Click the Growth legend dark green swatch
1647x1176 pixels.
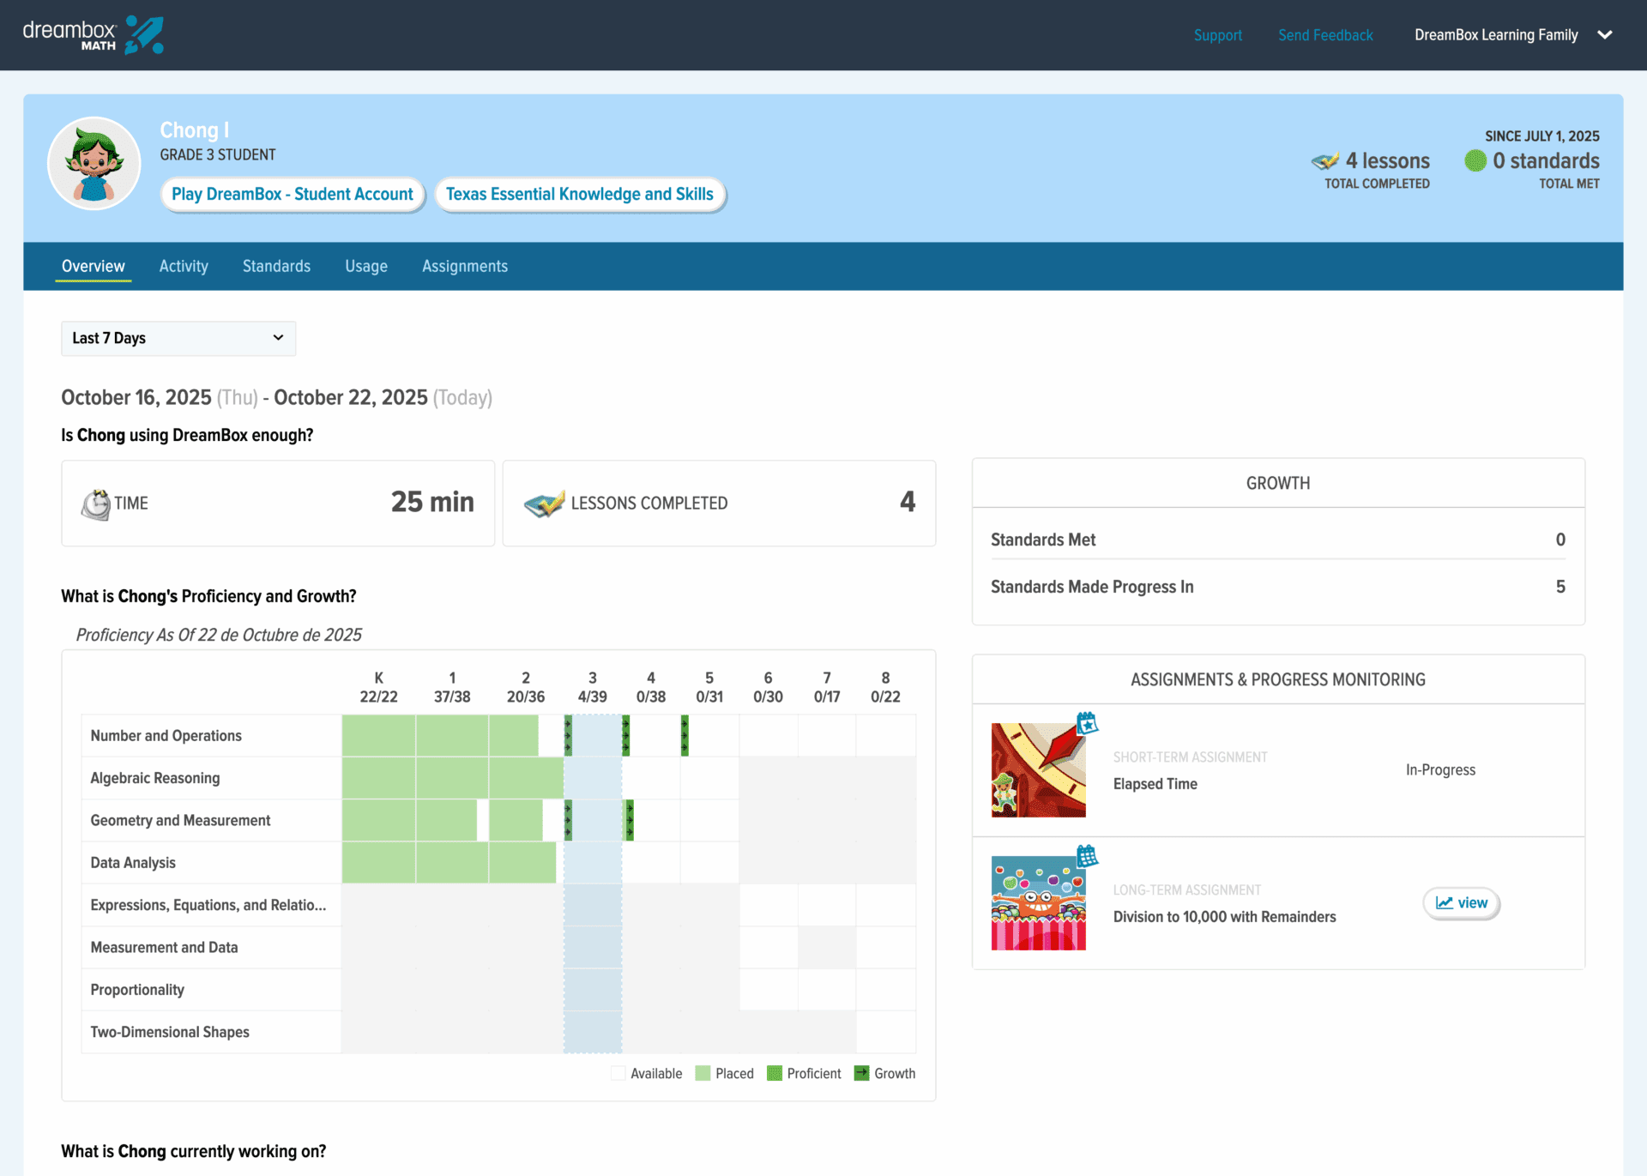861,1073
